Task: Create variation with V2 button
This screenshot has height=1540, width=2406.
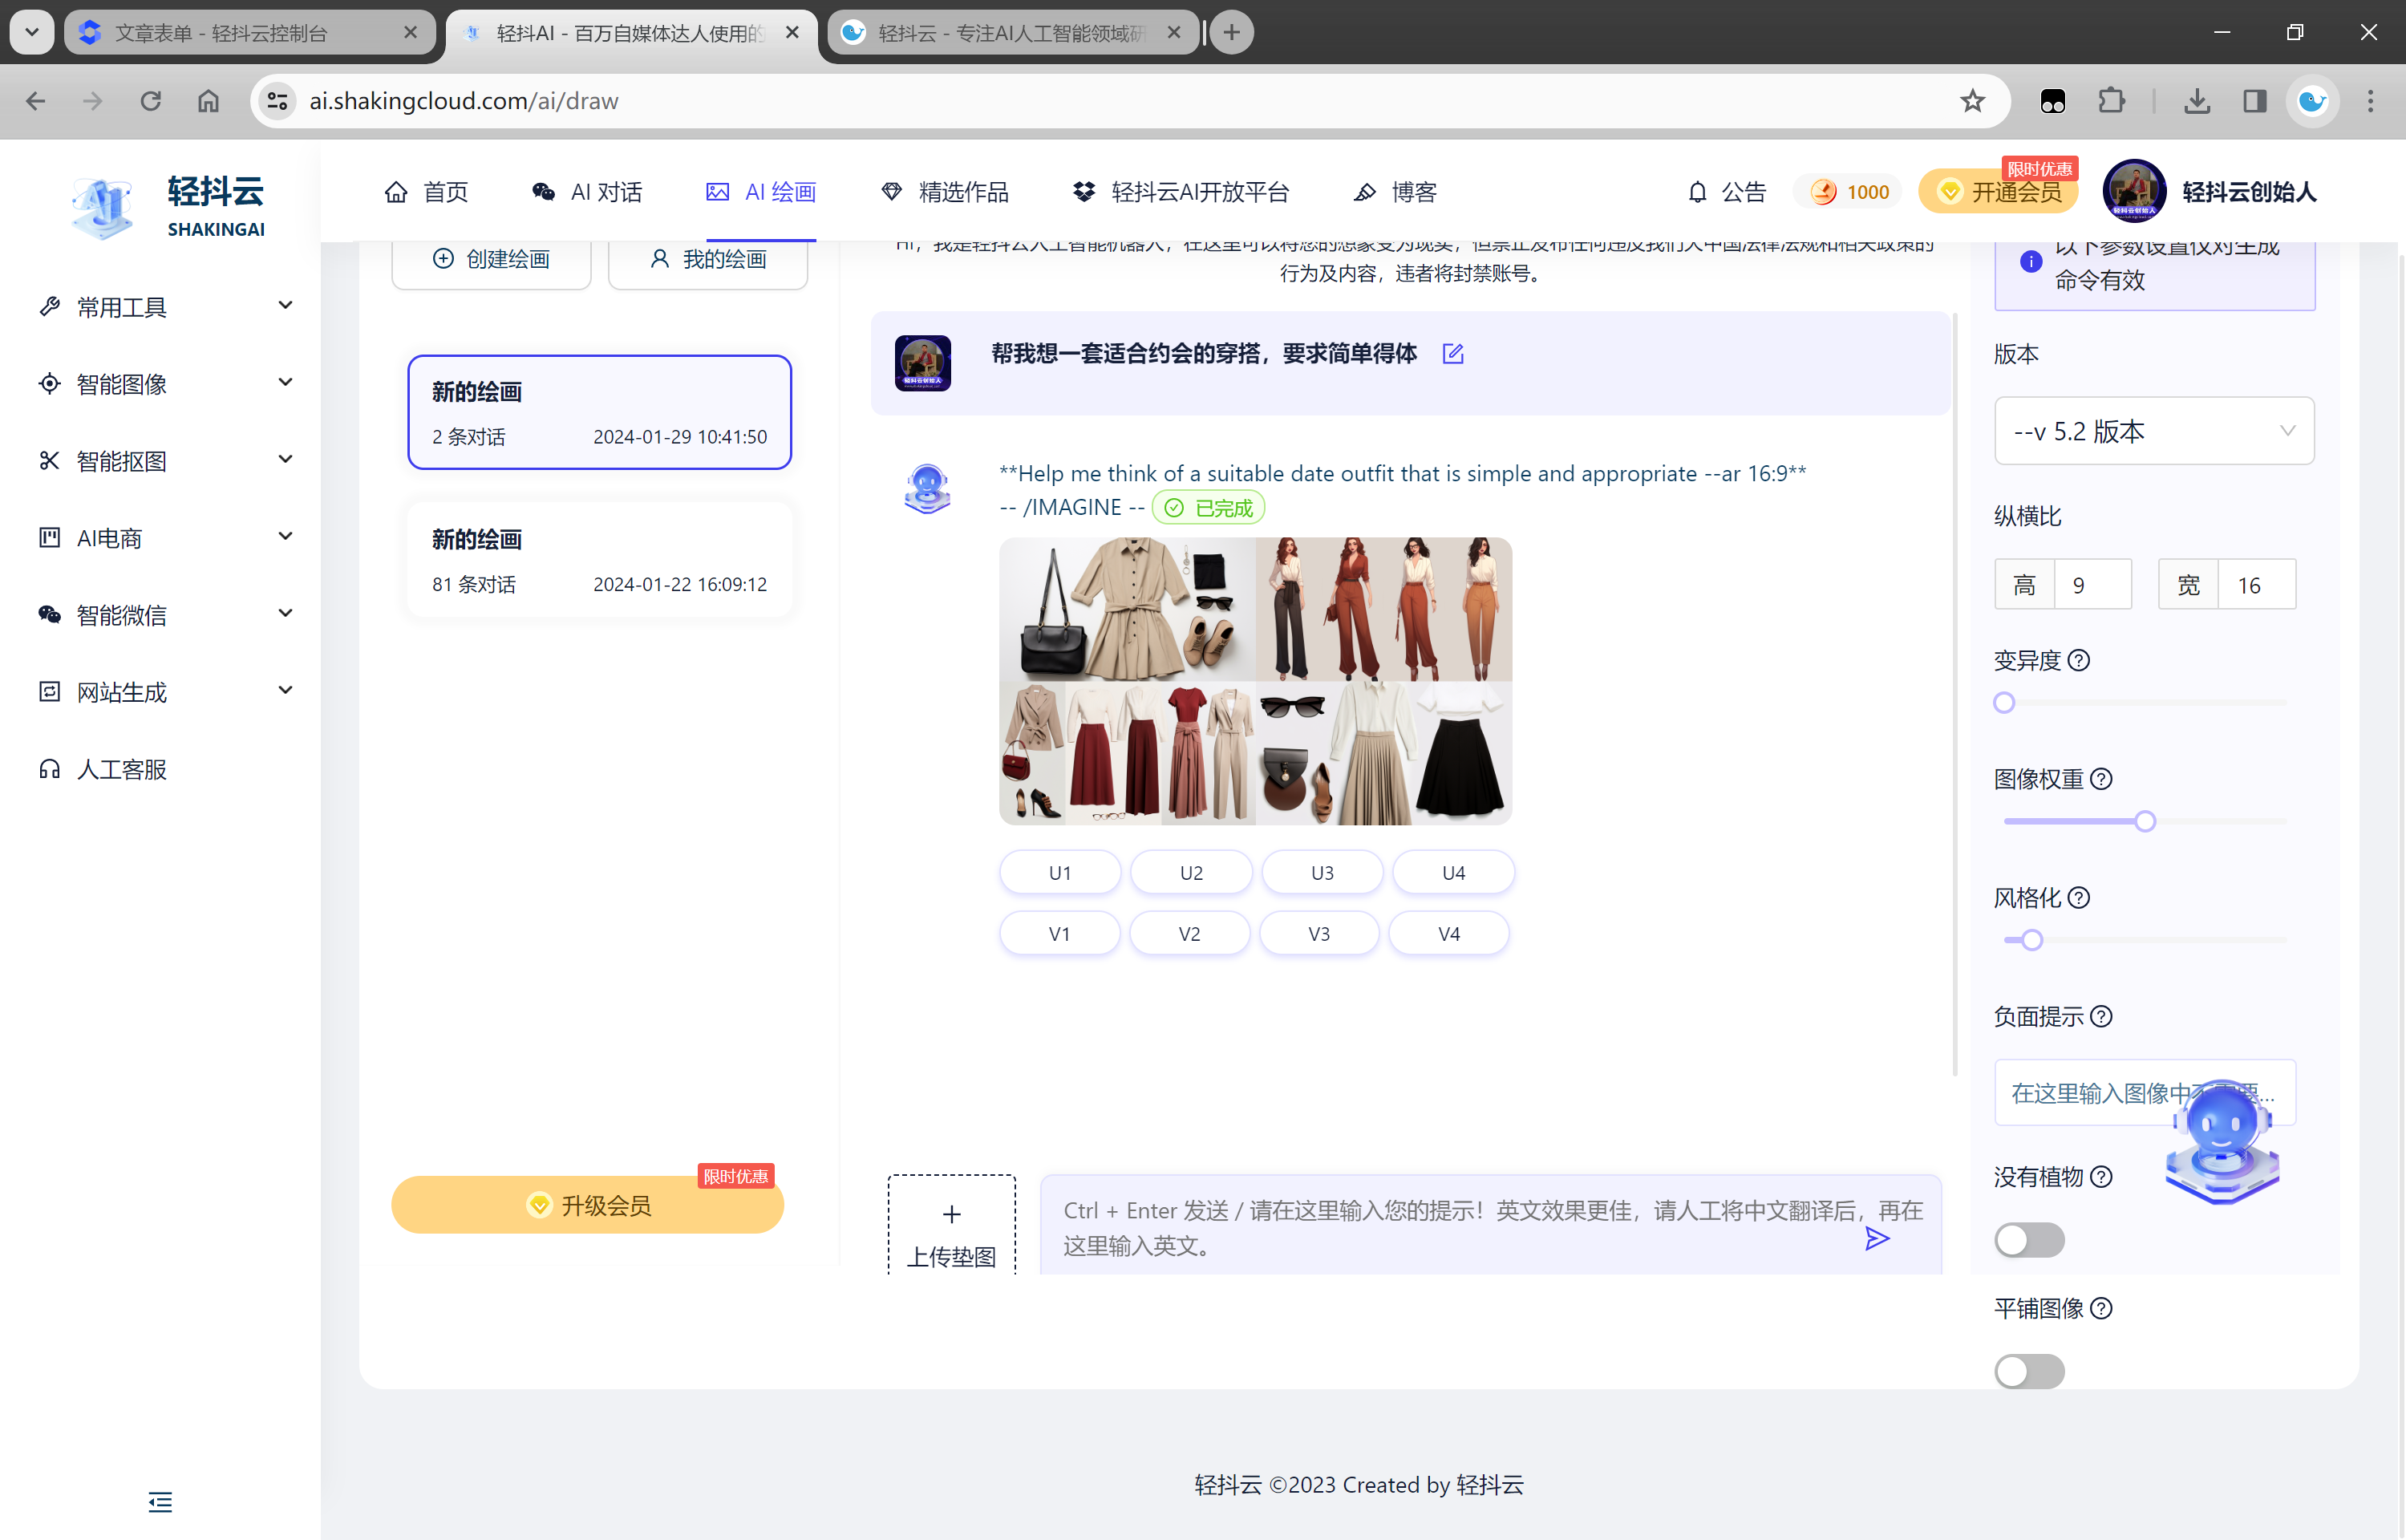Action: (x=1189, y=933)
